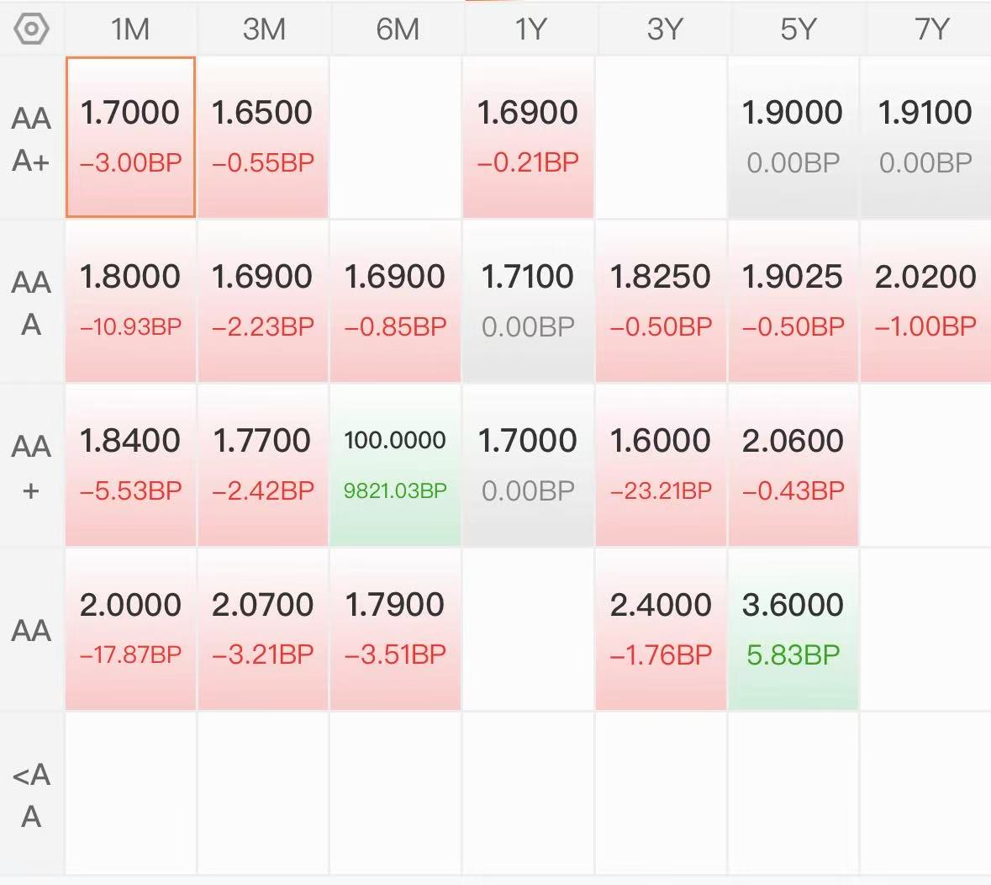Click the AA+ row label
991x885 pixels.
point(31,467)
